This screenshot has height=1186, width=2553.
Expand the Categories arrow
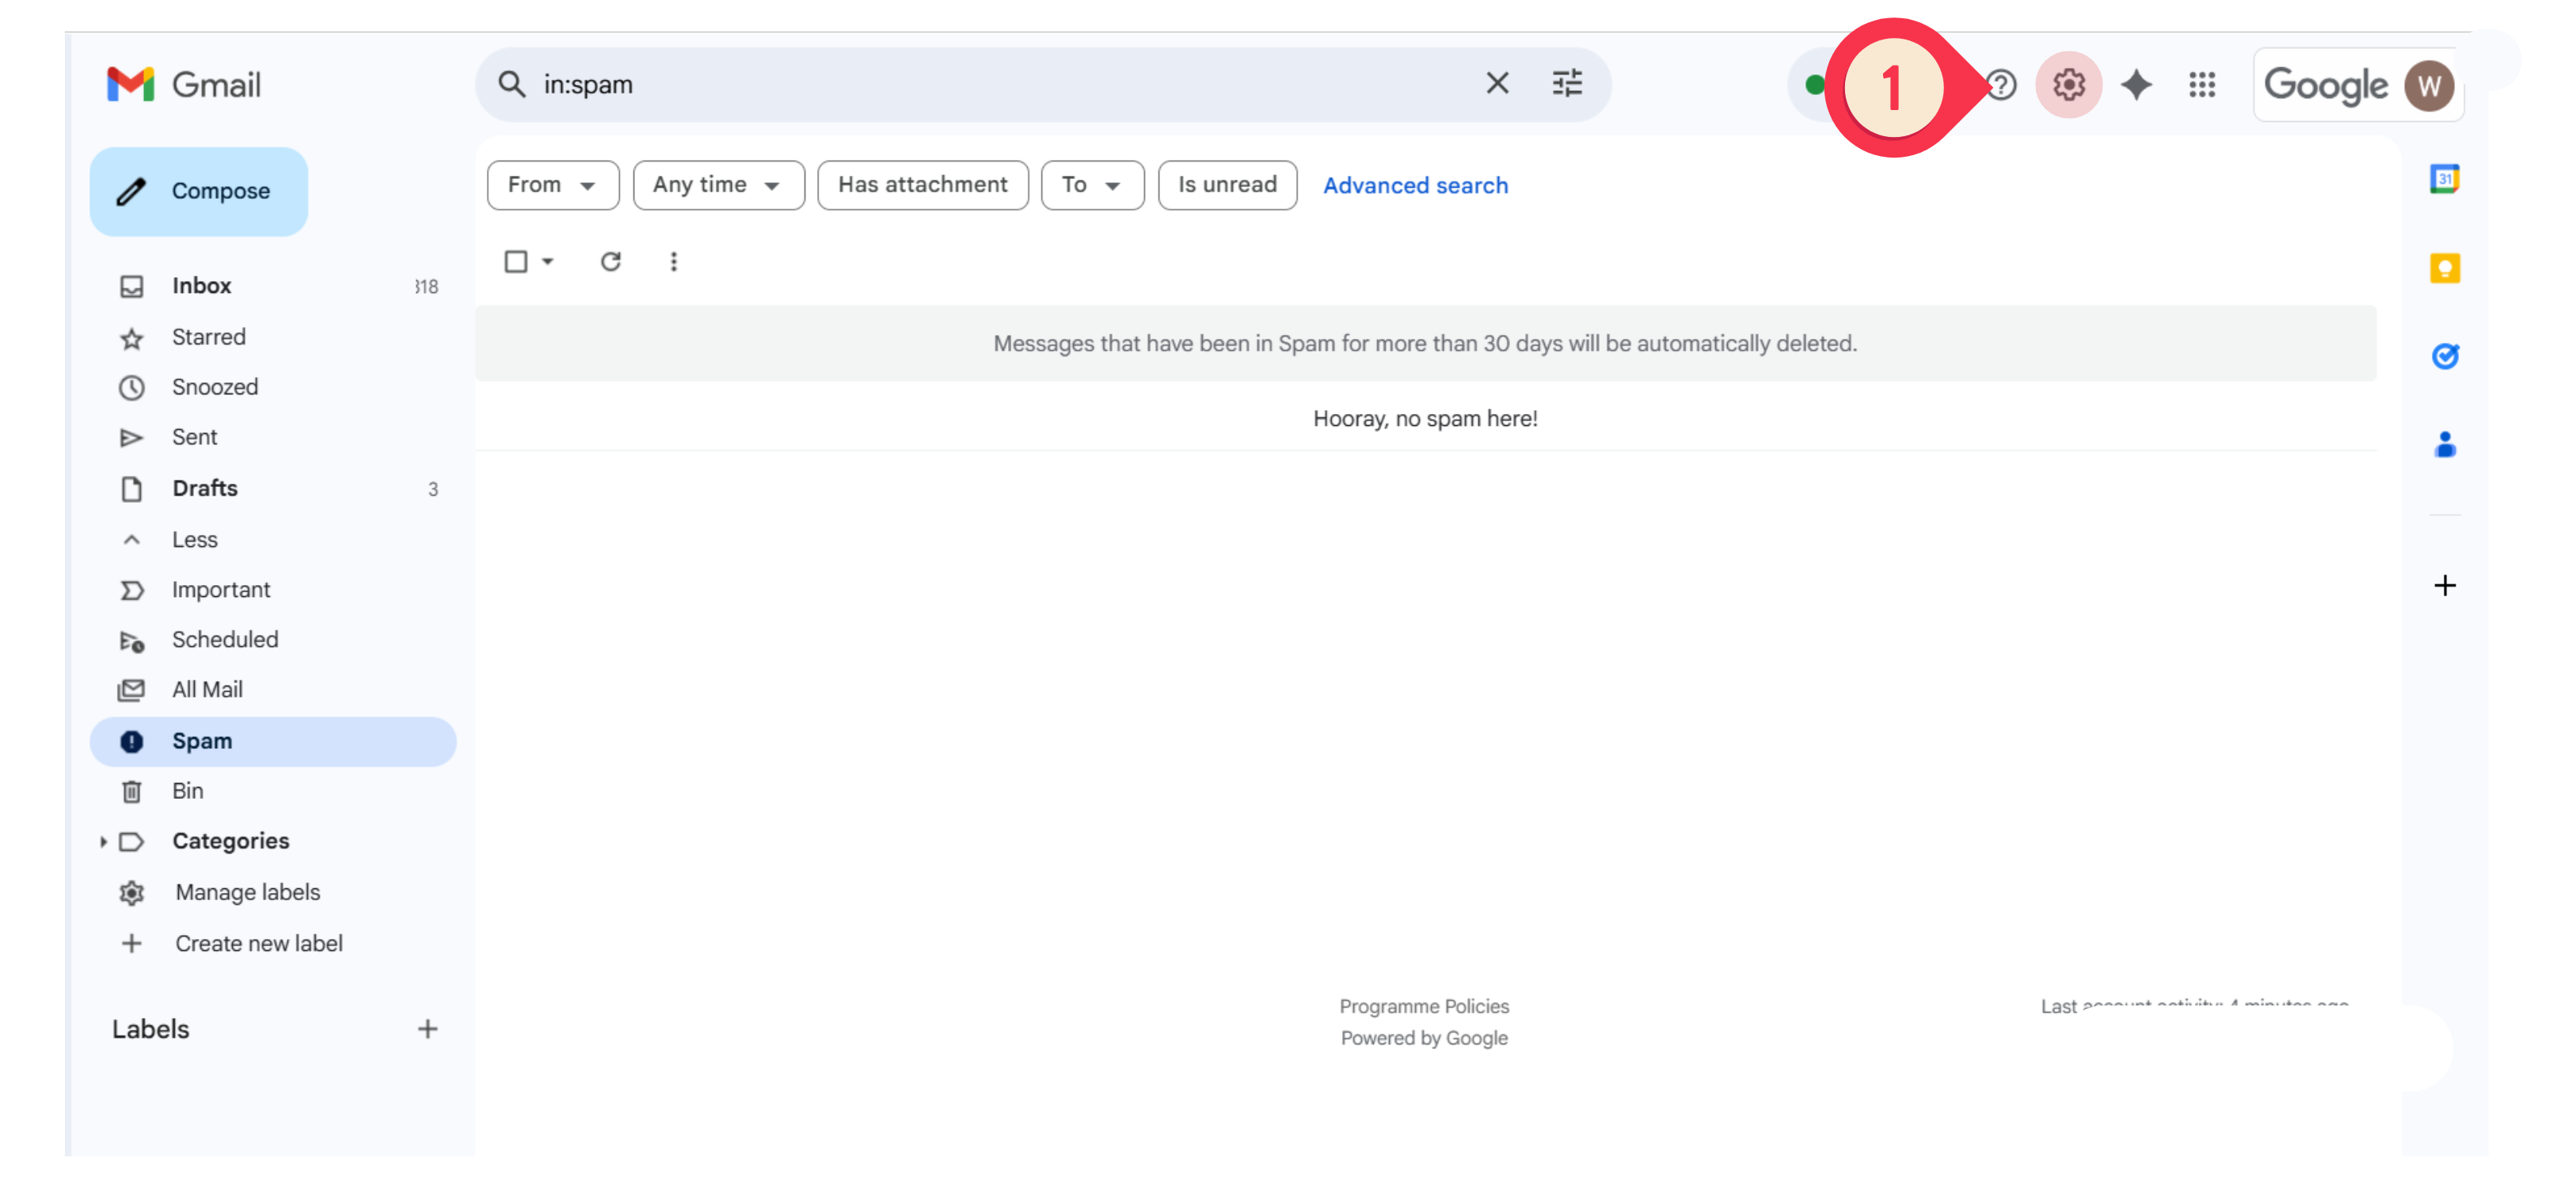[103, 841]
